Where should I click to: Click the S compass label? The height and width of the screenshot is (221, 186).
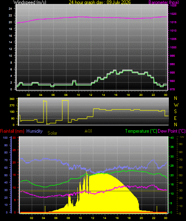(176, 111)
